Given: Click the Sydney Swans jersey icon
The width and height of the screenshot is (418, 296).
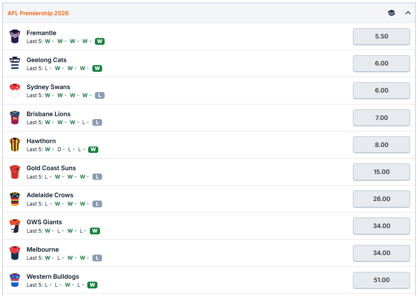Looking at the screenshot, I should [15, 90].
